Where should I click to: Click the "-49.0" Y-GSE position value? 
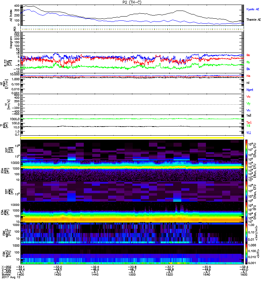point(244,270)
